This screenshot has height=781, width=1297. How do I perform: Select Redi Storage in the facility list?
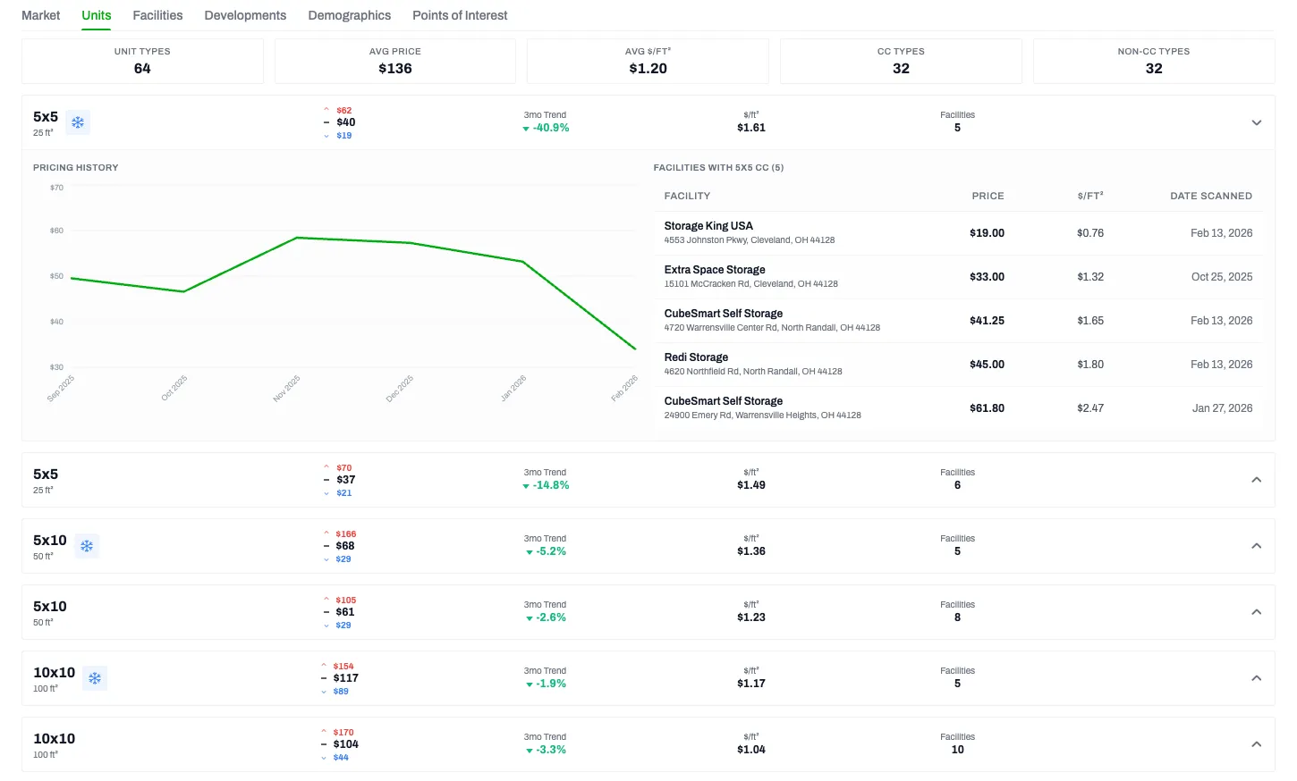click(x=696, y=357)
